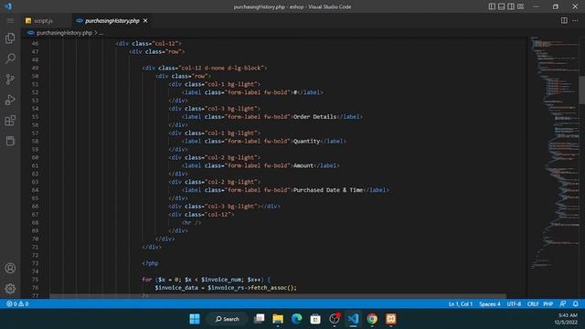Image resolution: width=585 pixels, height=329 pixels.
Task: Open the Explorer view in activity bar
Action: tap(10, 38)
